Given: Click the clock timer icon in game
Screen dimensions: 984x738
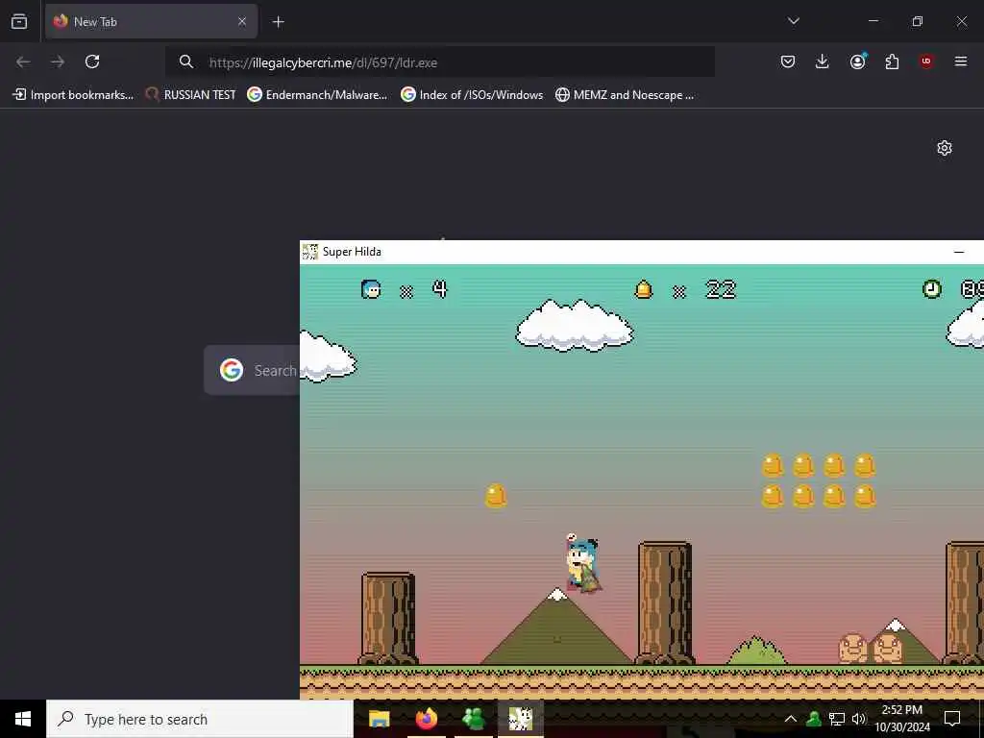Looking at the screenshot, I should (932, 289).
